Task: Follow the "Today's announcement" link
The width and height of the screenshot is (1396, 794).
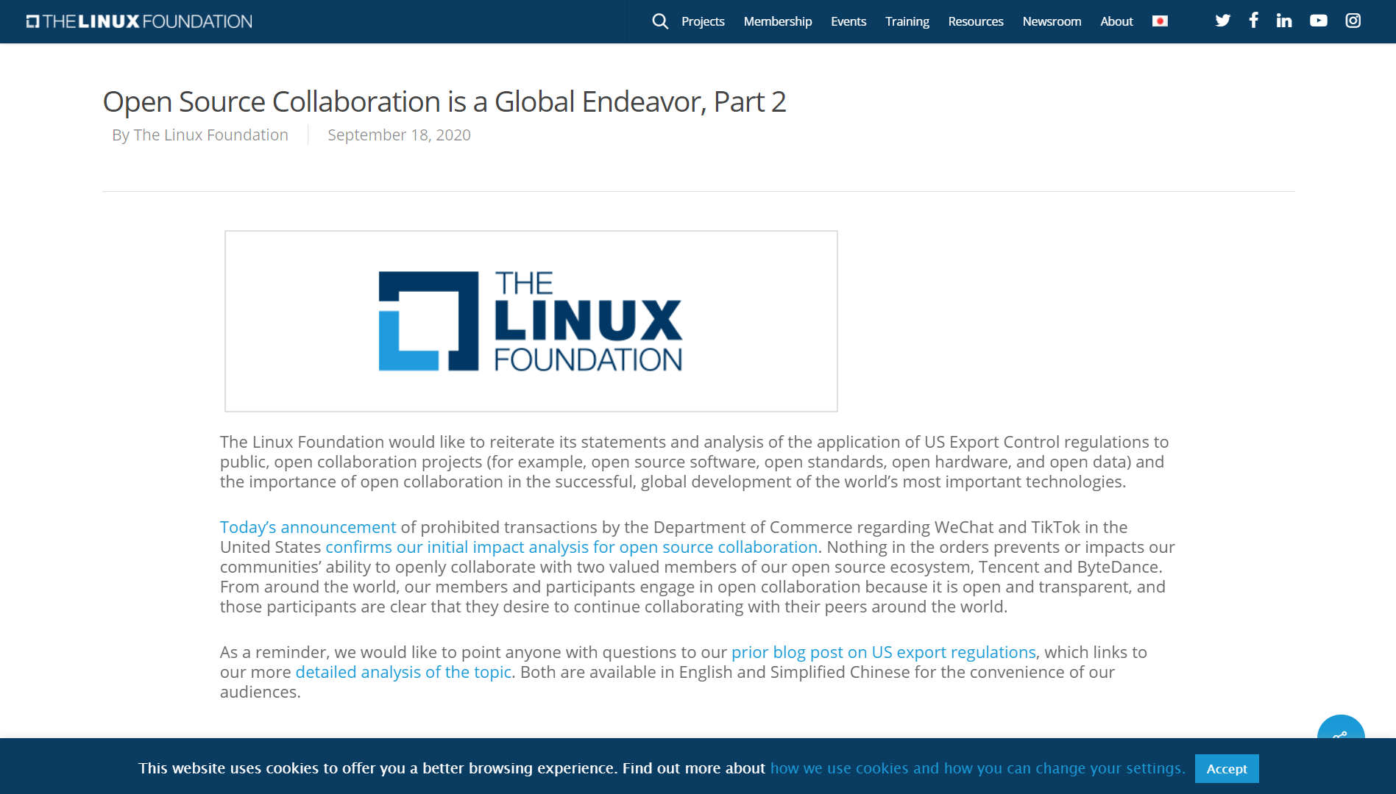Action: 308,527
